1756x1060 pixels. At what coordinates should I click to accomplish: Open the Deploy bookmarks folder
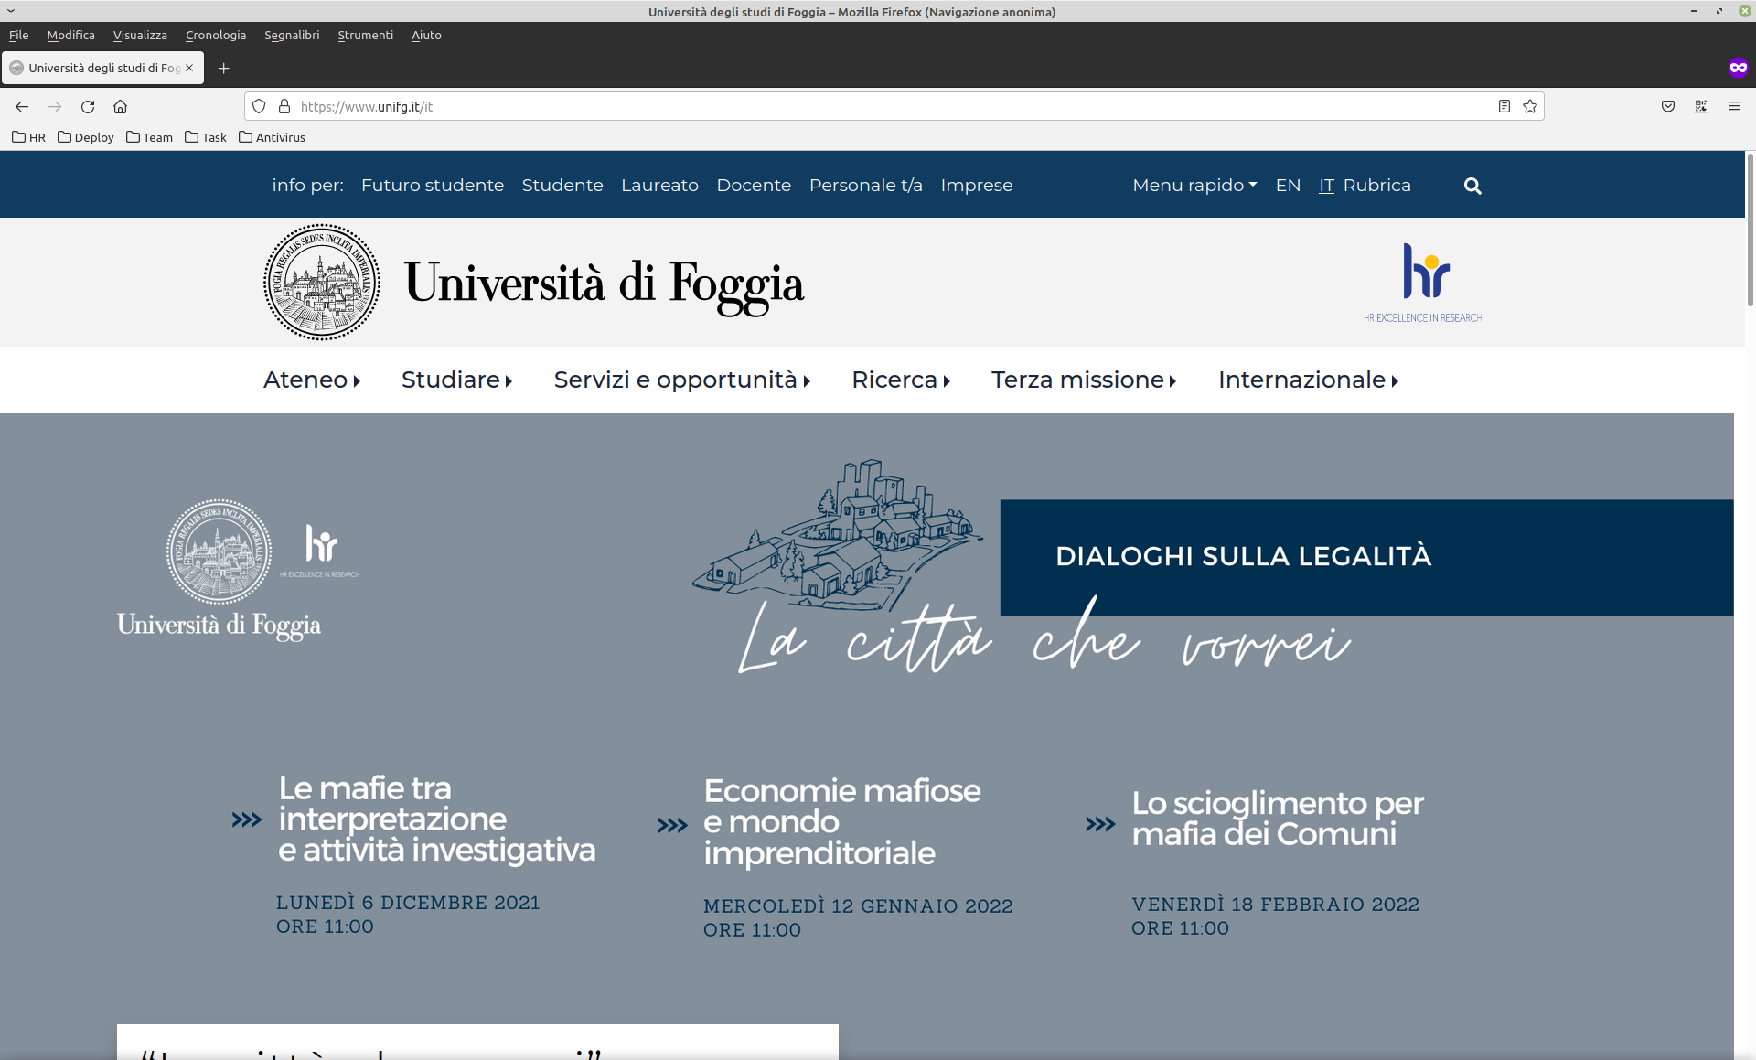(x=86, y=137)
